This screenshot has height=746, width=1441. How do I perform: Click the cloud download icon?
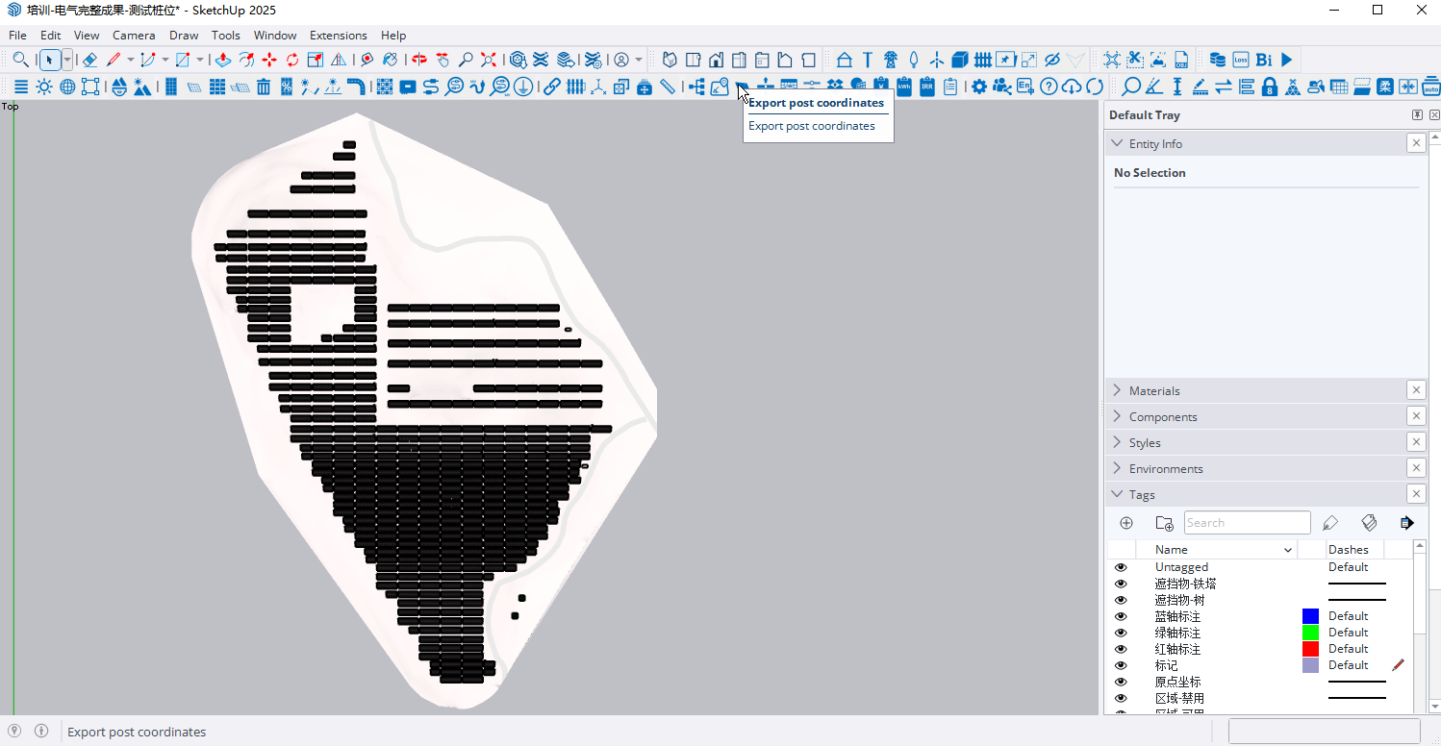point(1072,87)
